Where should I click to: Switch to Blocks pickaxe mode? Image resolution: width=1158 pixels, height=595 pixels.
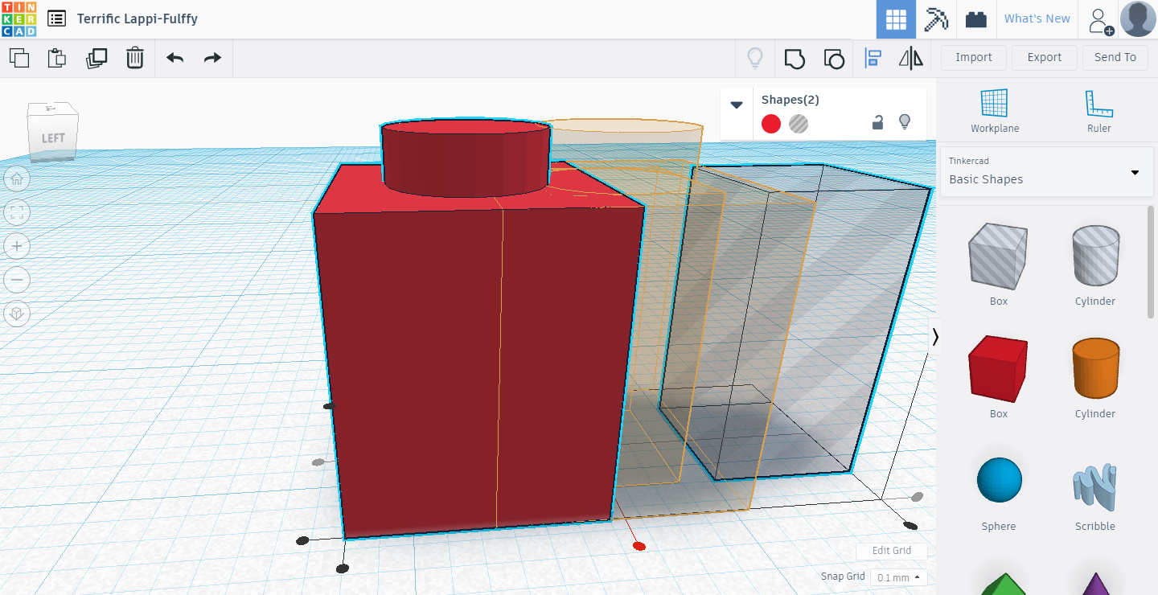click(x=936, y=19)
